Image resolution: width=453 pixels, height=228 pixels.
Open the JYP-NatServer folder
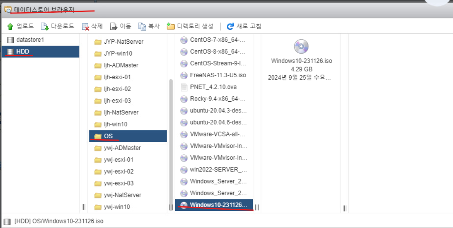coord(128,42)
